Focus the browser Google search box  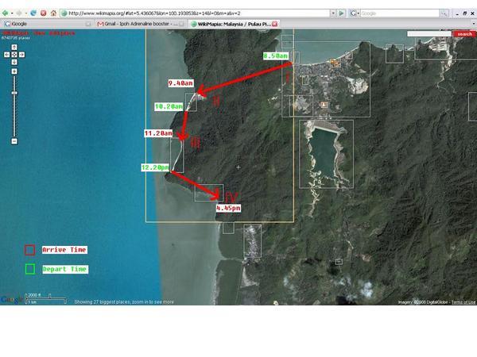pos(400,13)
